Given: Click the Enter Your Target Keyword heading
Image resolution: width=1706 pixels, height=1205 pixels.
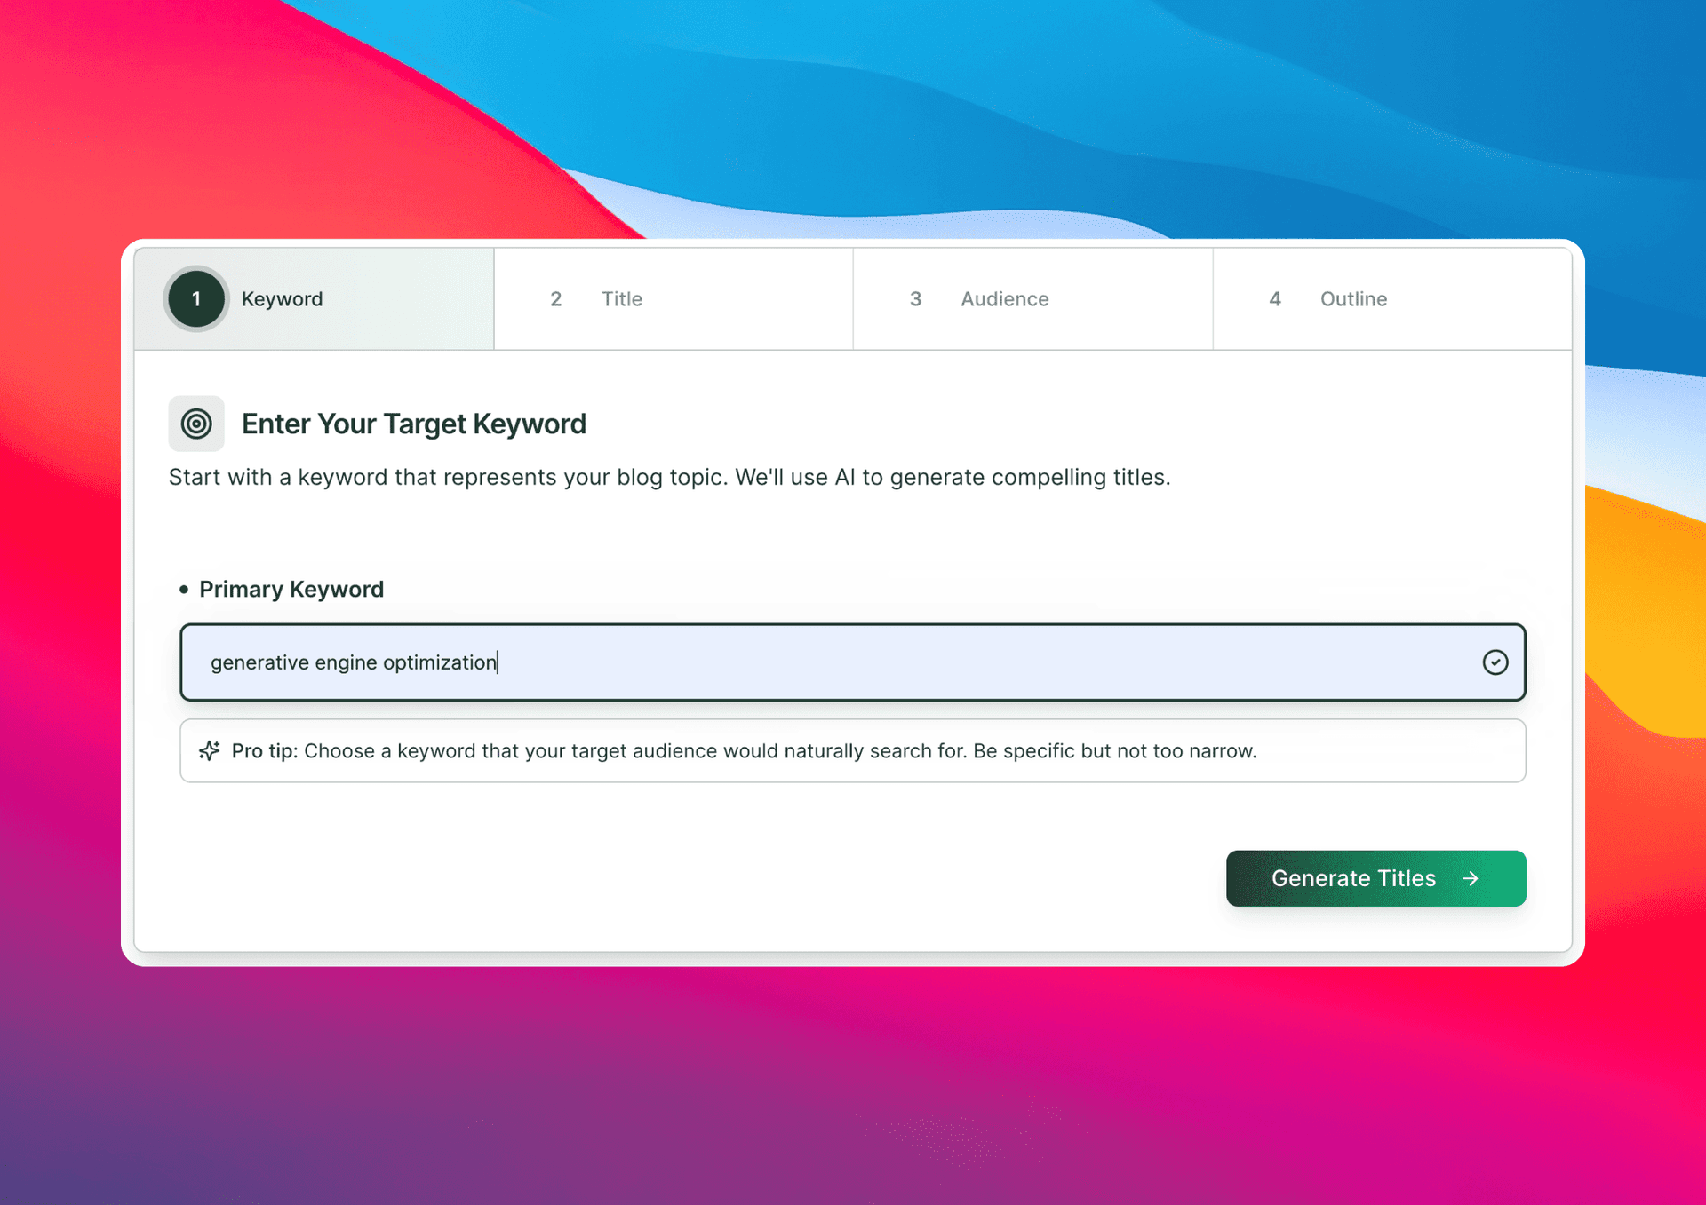Looking at the screenshot, I should [x=412, y=424].
